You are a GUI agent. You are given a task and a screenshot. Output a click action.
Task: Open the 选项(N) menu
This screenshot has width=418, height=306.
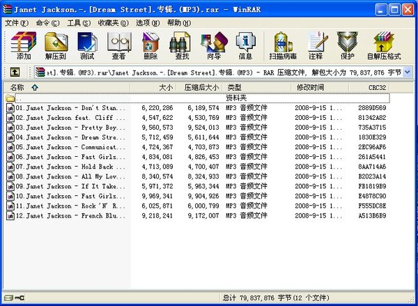(x=148, y=23)
